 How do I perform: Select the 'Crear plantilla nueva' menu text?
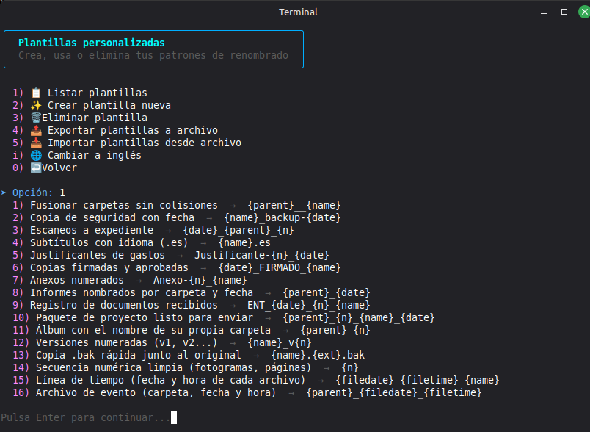[109, 105]
